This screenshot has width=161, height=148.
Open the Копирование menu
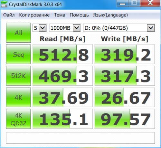click(34, 15)
